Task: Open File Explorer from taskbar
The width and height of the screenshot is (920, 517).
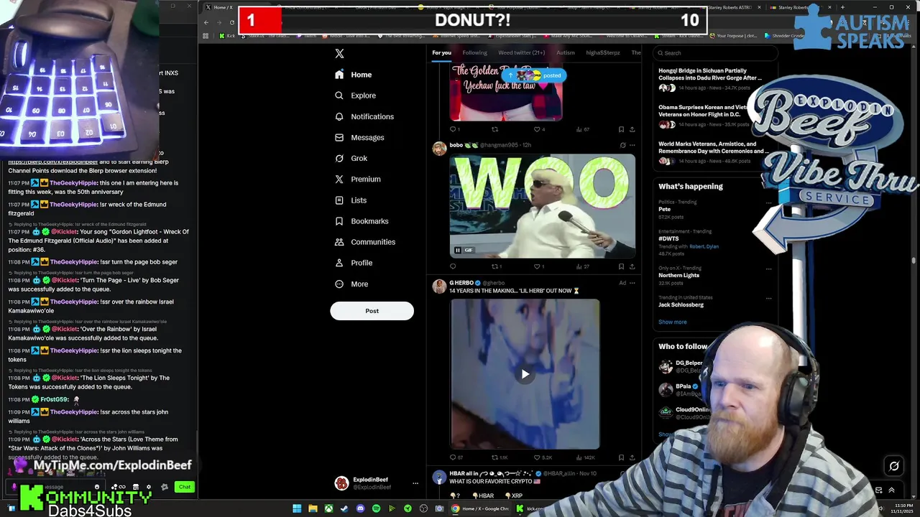Action: tap(313, 509)
